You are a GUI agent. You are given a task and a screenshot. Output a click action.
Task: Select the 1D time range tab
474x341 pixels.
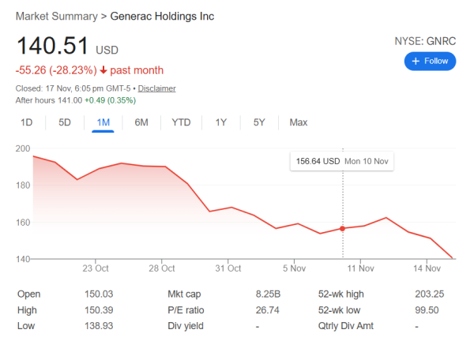pyautogui.click(x=27, y=122)
